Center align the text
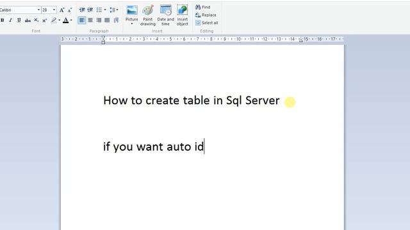The height and width of the screenshot is (230, 410). pyautogui.click(x=90, y=20)
